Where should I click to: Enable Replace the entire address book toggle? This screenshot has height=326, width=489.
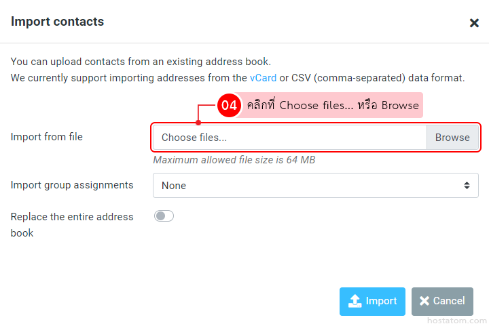tap(164, 216)
